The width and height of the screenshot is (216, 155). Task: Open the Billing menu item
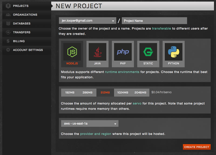click(27, 41)
